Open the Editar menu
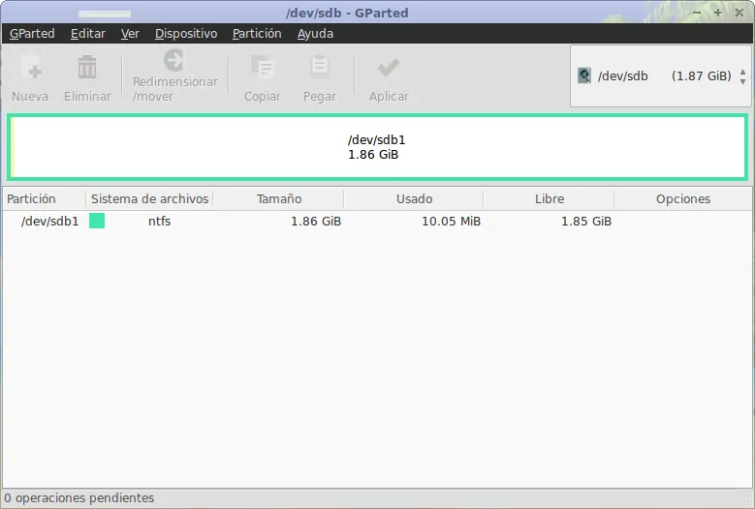The image size is (755, 509). point(88,34)
